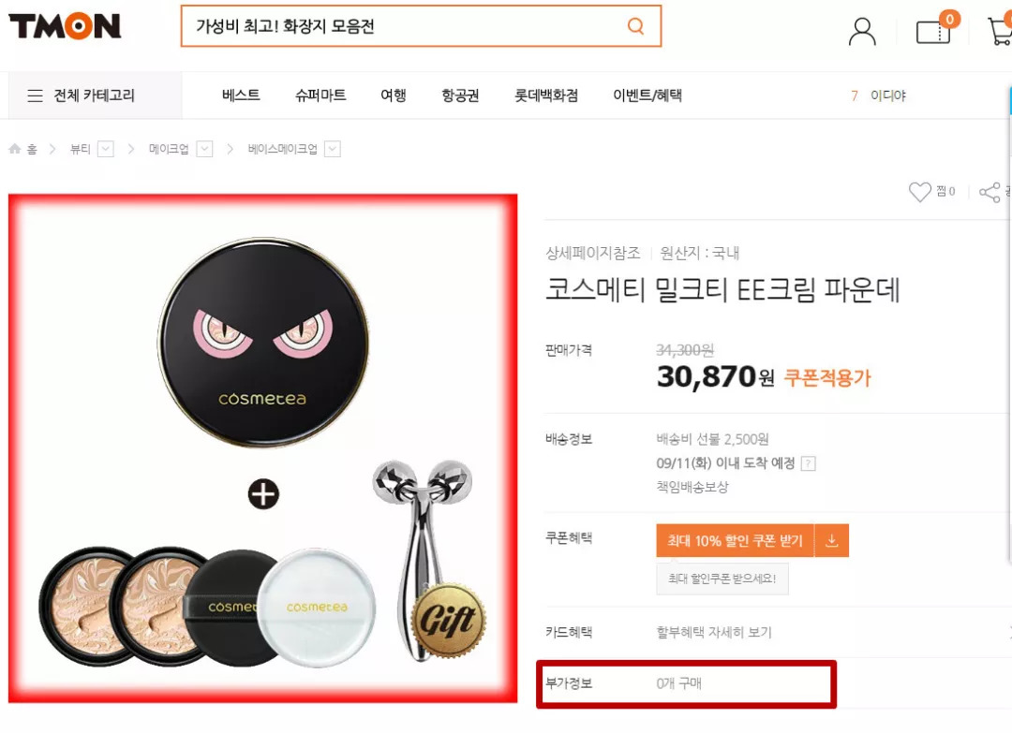The image size is (1012, 733).
Task: Expand the 뷰티 breadcrumb dropdown
Action: [x=105, y=148]
